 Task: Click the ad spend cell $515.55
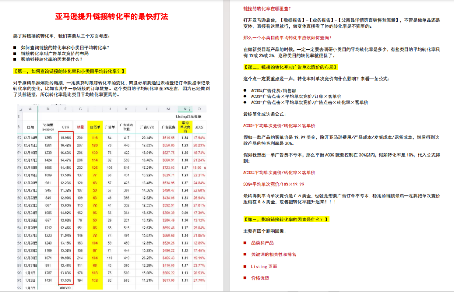click(x=169, y=138)
